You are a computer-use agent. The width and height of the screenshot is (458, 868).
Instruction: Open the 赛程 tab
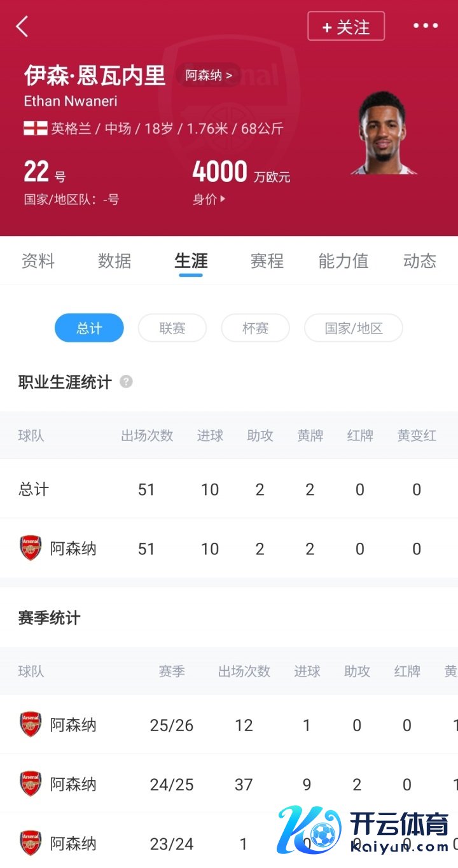(267, 261)
